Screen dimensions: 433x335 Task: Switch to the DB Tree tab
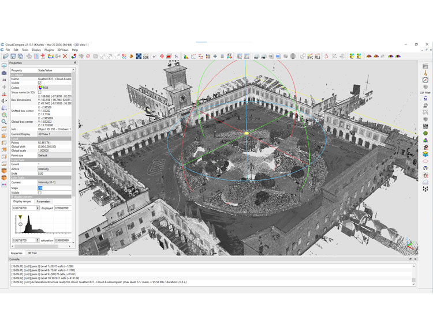click(x=32, y=253)
